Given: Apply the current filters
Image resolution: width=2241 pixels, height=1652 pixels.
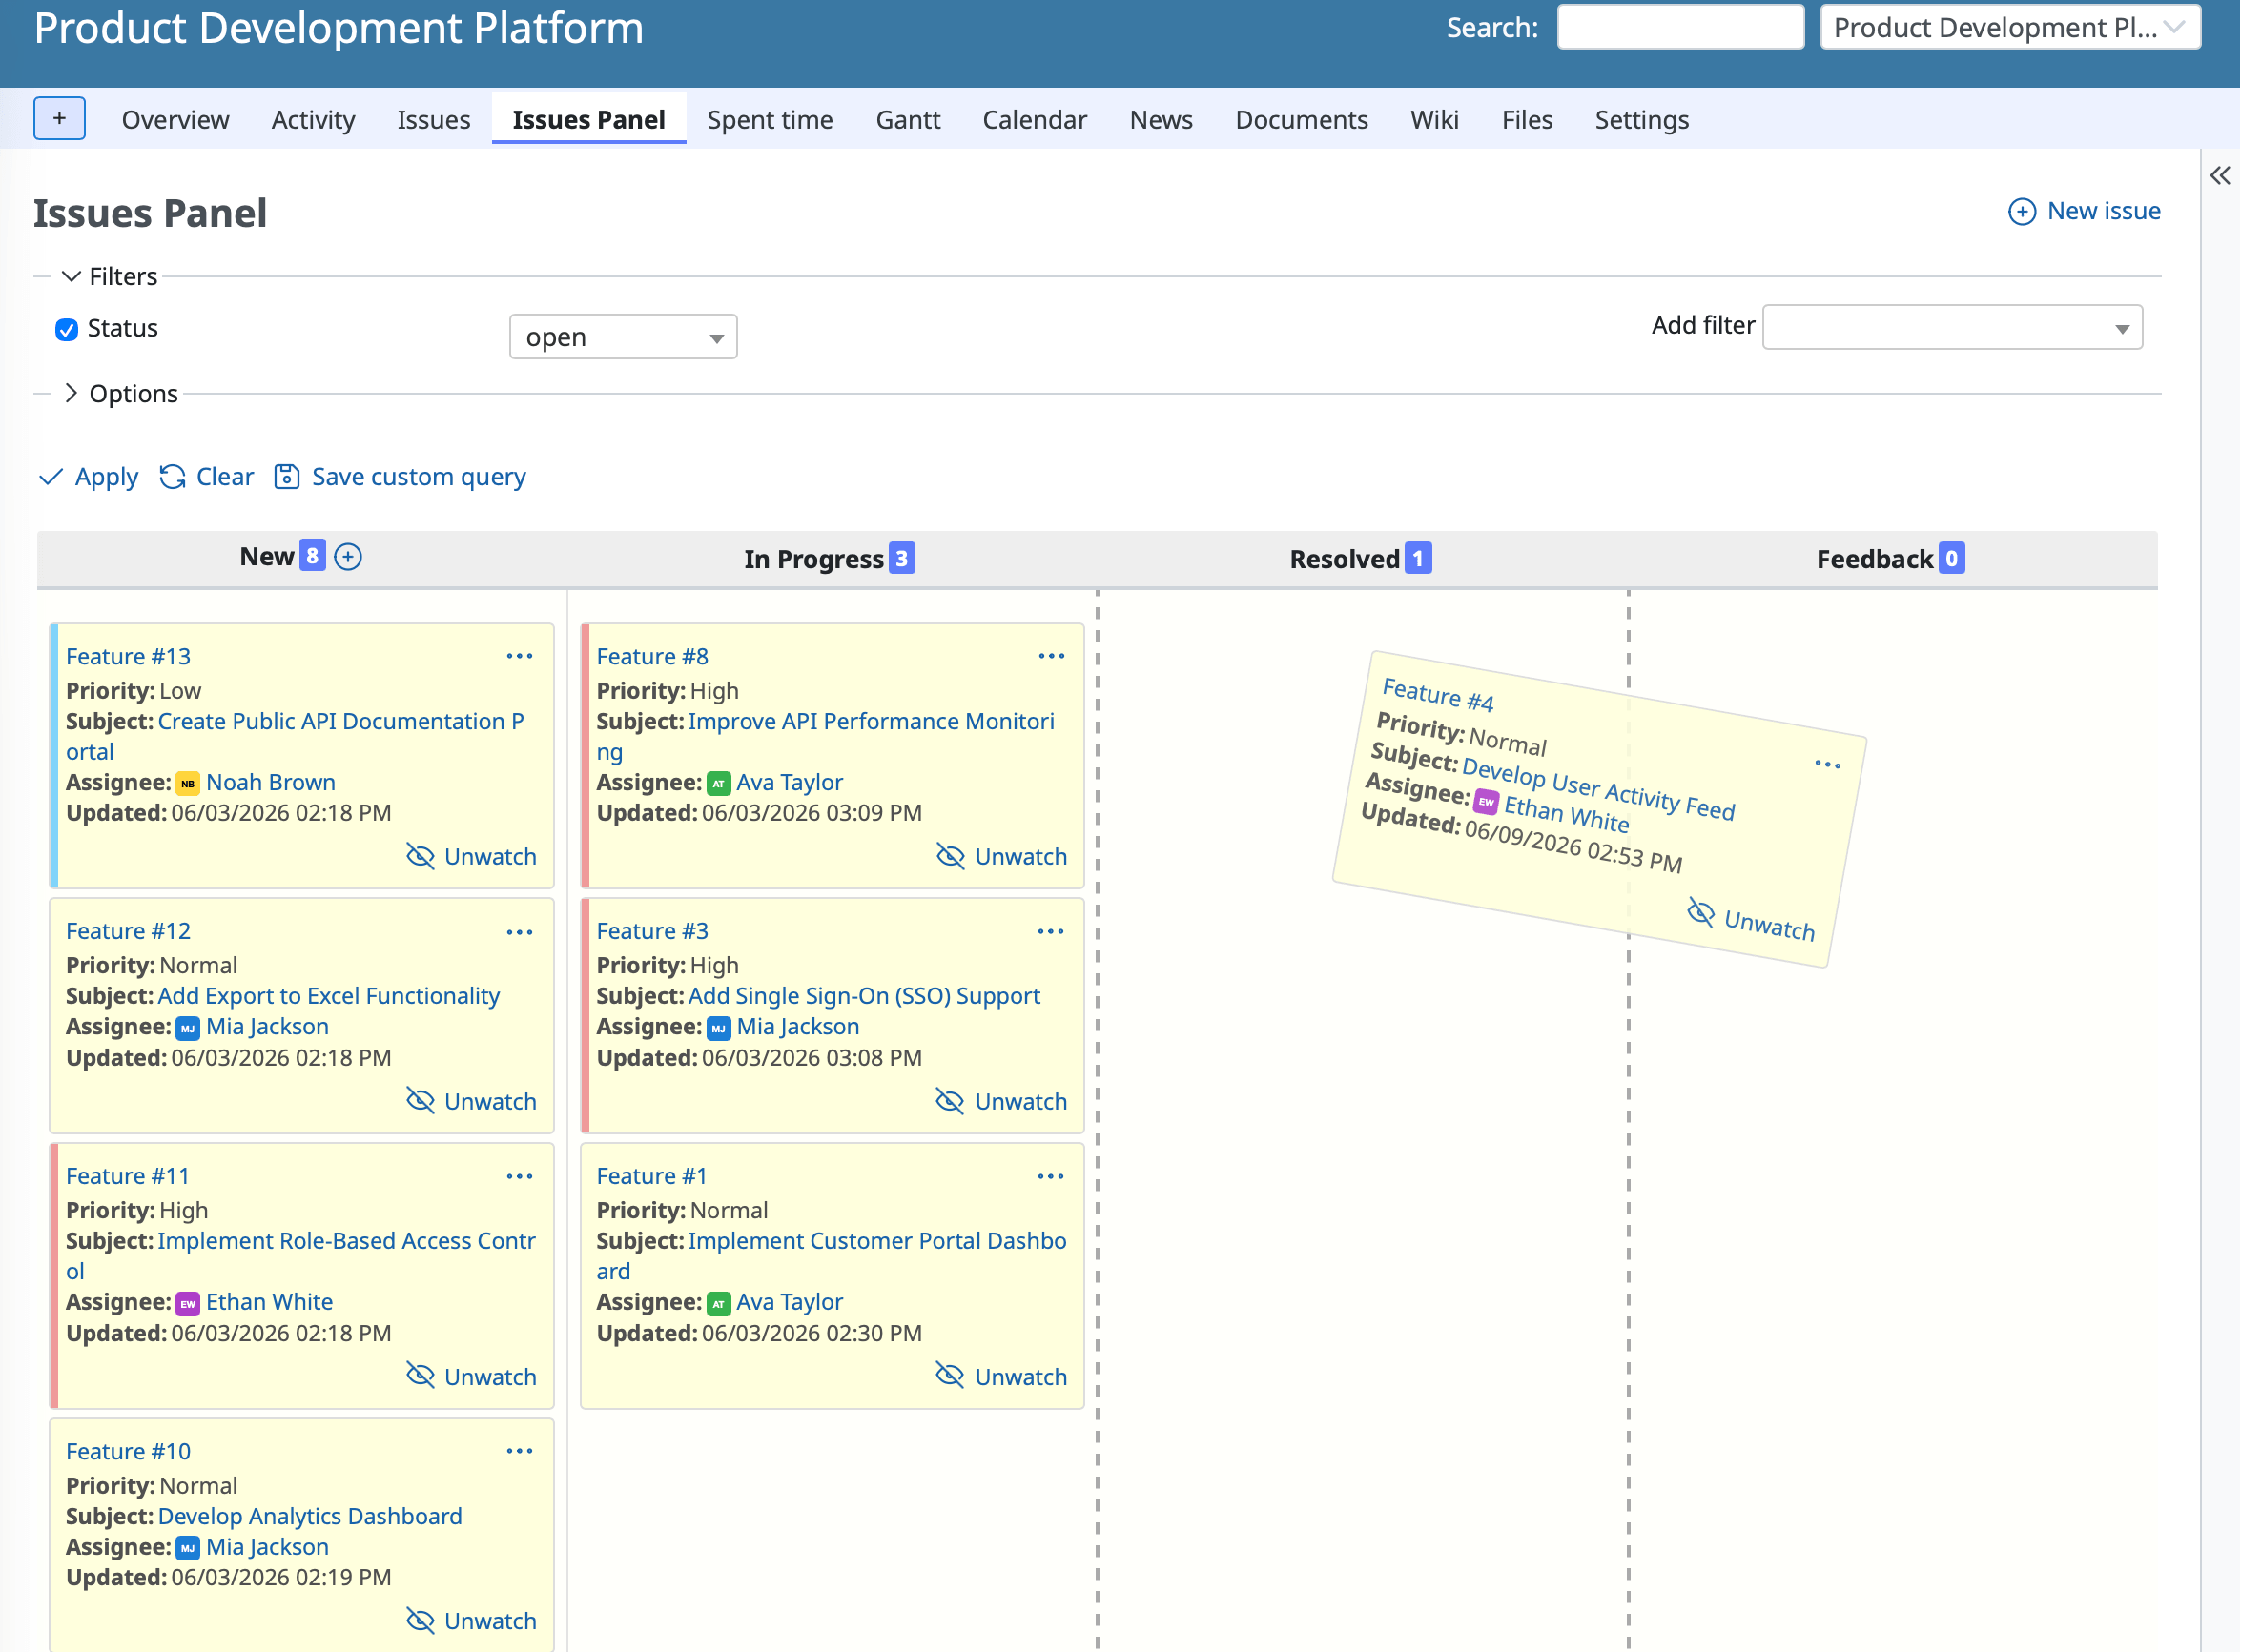Looking at the screenshot, I should click(89, 477).
